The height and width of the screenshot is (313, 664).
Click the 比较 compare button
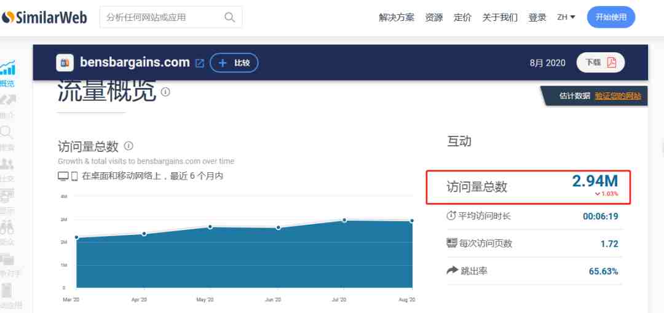234,63
